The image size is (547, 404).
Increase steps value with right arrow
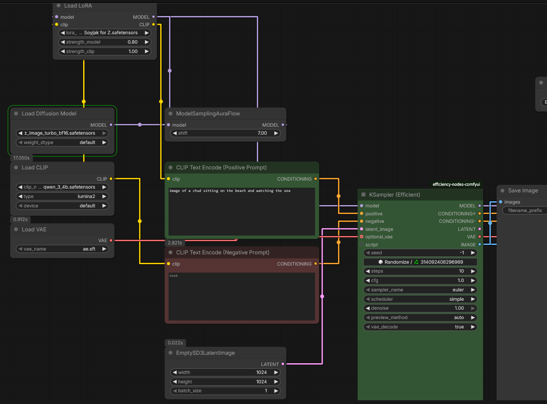point(473,271)
